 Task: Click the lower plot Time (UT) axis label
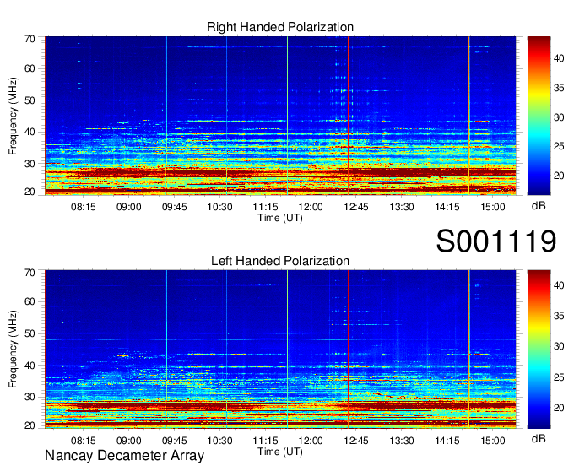(x=280, y=452)
